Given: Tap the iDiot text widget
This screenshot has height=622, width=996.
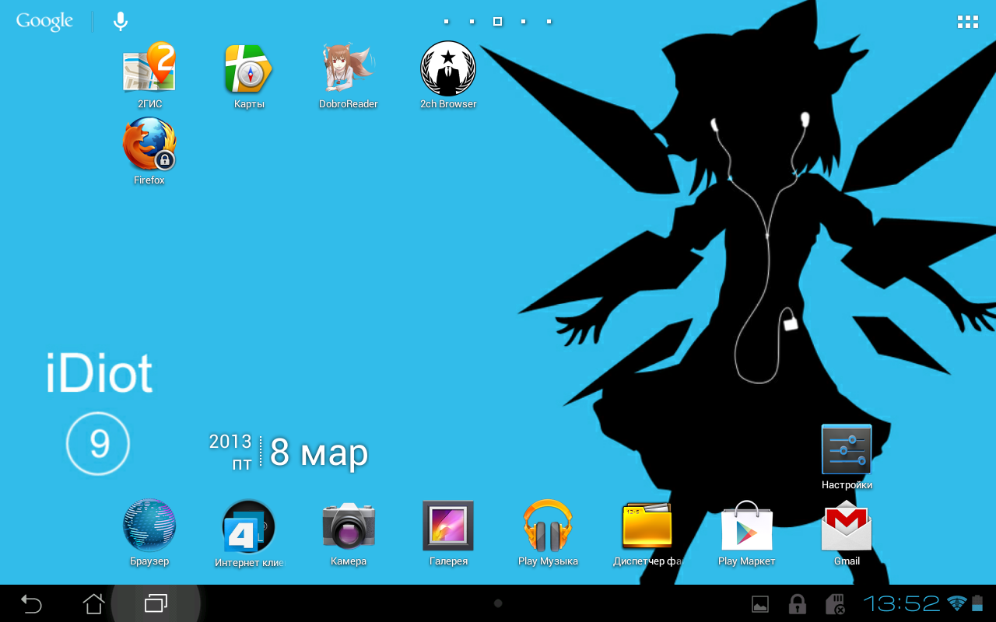Looking at the screenshot, I should pos(99,374).
